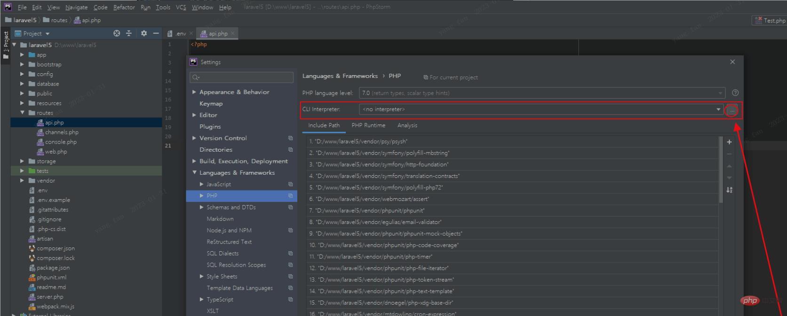This screenshot has width=787, height=316.
Task: Click the browse button next to CLI Interpreter
Action: (x=732, y=110)
